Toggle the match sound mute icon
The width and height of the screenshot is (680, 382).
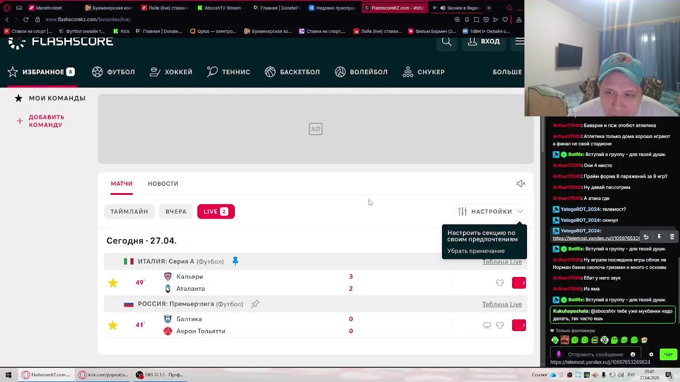coord(521,184)
